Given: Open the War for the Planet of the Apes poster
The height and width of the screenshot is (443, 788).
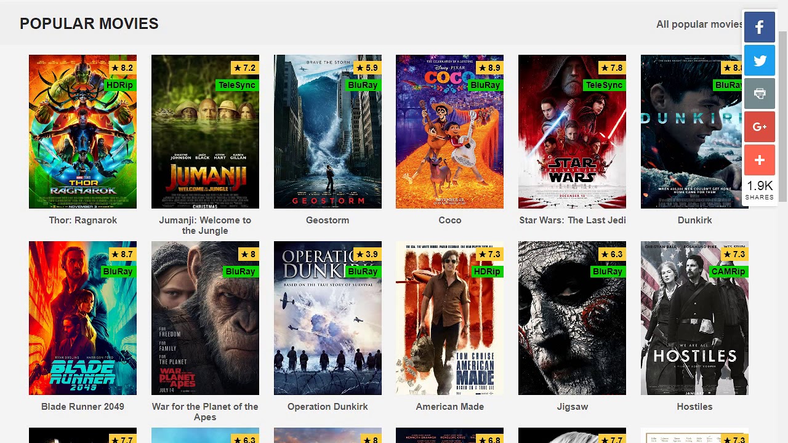Looking at the screenshot, I should pos(205,318).
